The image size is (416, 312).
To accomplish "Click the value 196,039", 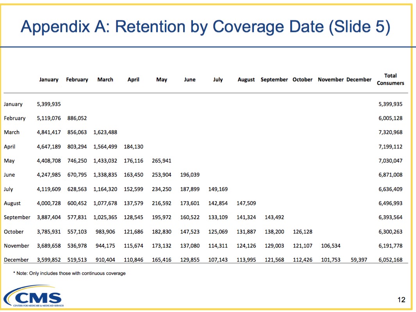I will [190, 175].
